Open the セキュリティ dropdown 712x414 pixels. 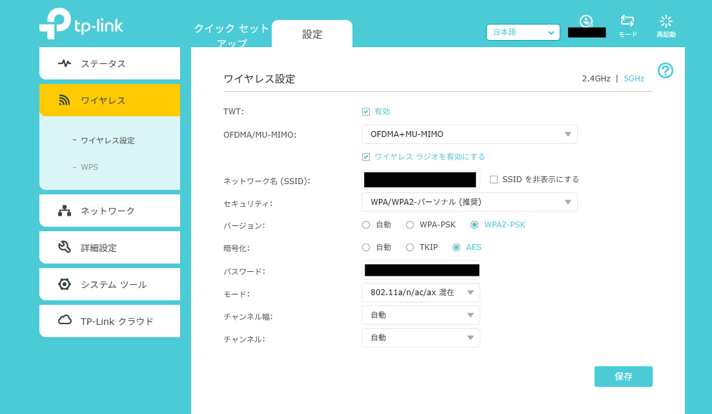point(469,202)
